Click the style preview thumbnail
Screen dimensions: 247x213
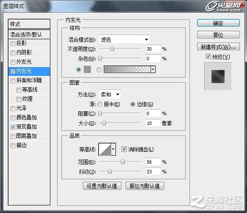(x=218, y=76)
